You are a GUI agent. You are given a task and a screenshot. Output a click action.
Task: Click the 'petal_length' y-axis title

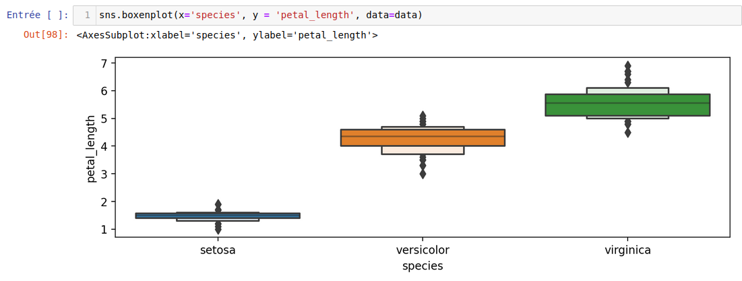[x=92, y=149]
